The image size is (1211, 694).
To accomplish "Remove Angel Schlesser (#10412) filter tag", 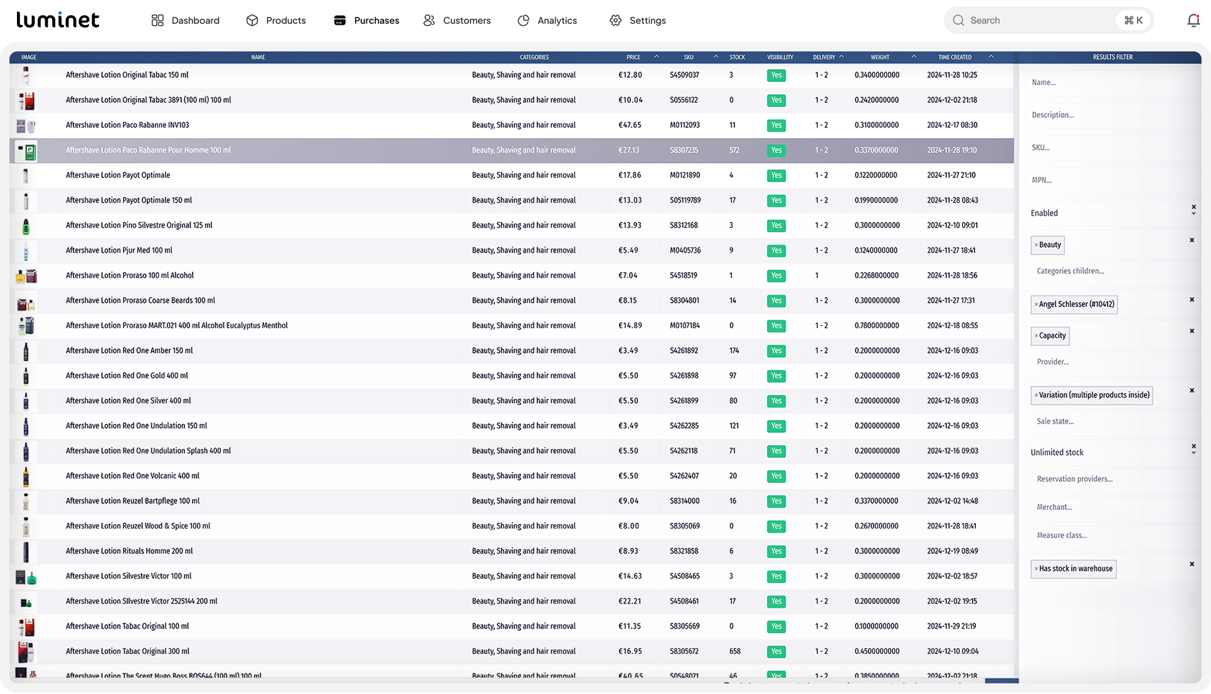I will [1036, 305].
